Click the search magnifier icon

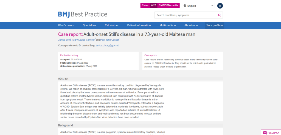point(220,15)
